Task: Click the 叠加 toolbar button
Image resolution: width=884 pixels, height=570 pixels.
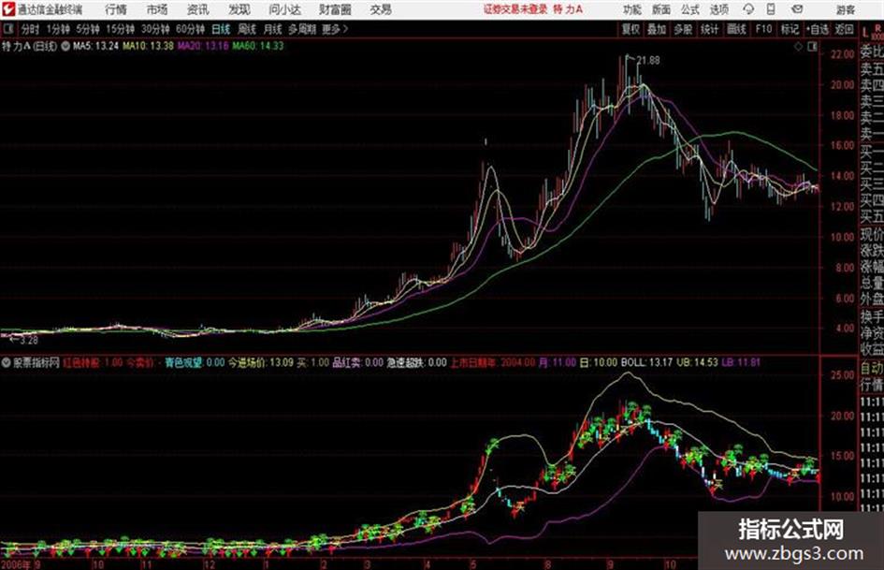Action: click(657, 29)
